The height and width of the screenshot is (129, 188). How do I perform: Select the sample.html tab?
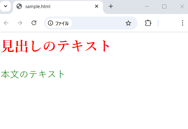(58, 7)
